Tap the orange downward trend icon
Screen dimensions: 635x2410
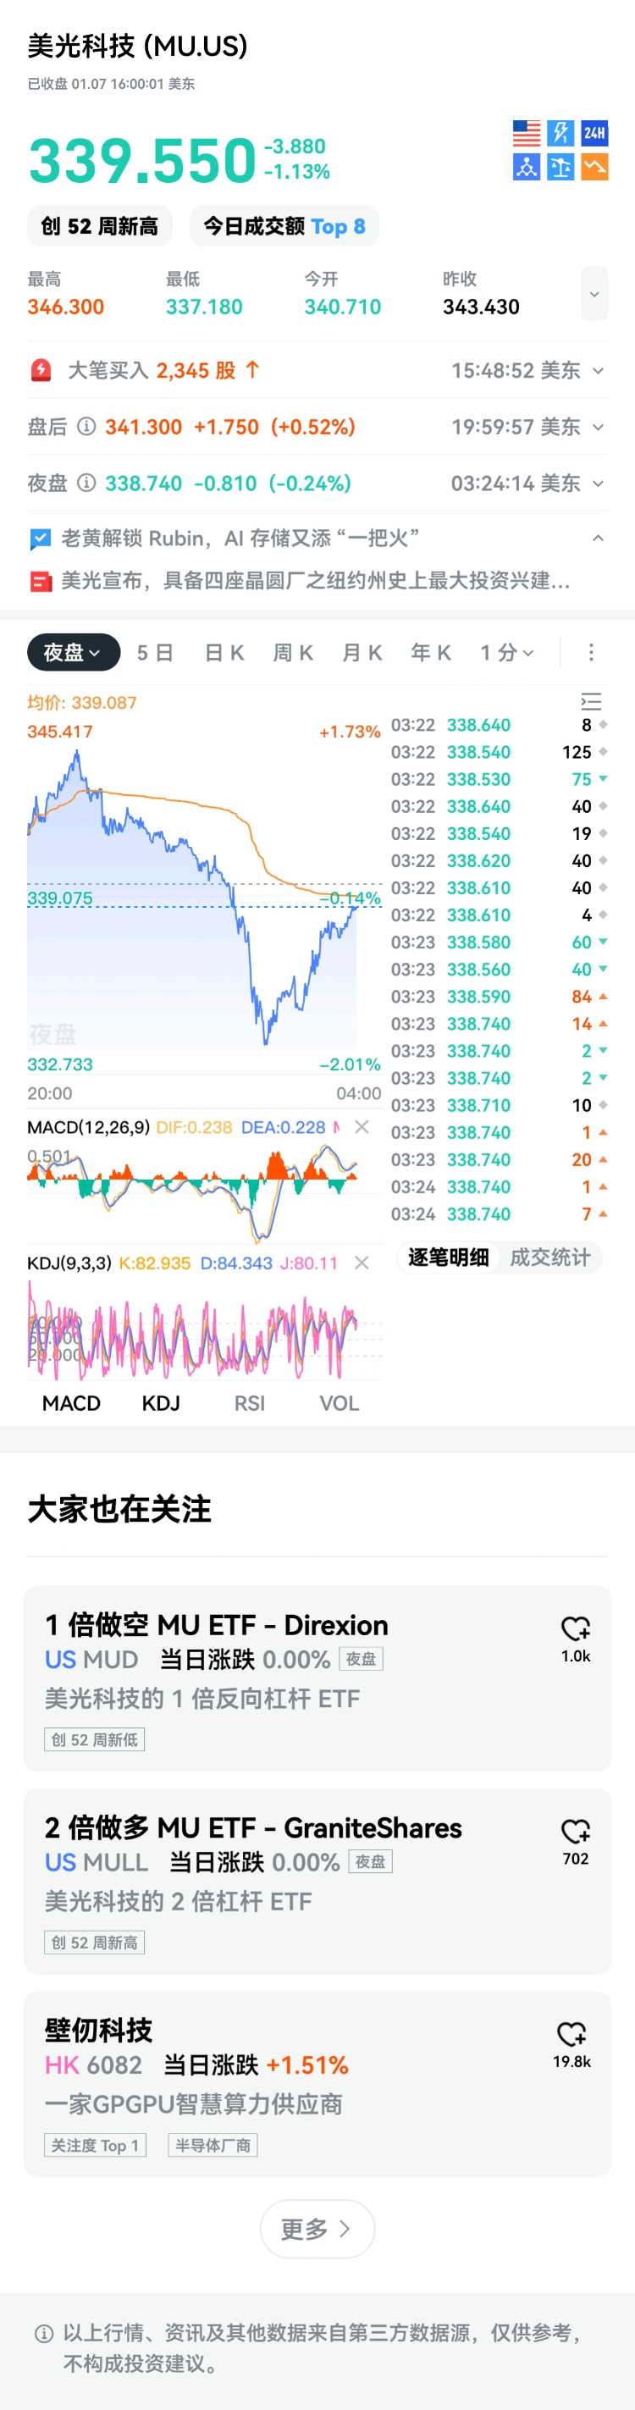pyautogui.click(x=595, y=168)
